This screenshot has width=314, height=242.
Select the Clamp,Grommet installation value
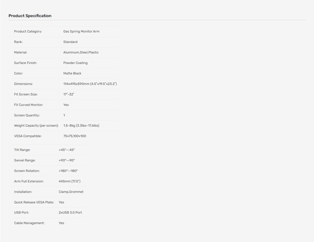coord(71,192)
